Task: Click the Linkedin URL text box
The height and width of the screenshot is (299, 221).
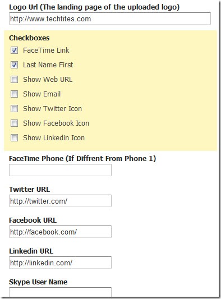Action: (x=60, y=263)
